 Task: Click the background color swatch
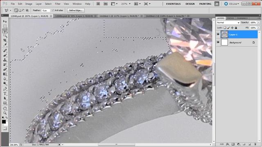pyautogui.click(x=7, y=124)
